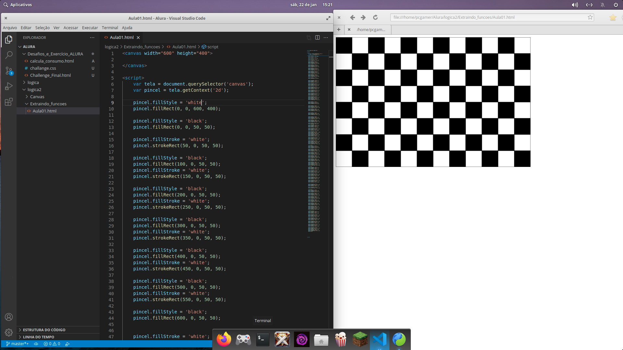The height and width of the screenshot is (350, 623).
Task: Select the Aula01.html editor tab
Action: pos(122,38)
